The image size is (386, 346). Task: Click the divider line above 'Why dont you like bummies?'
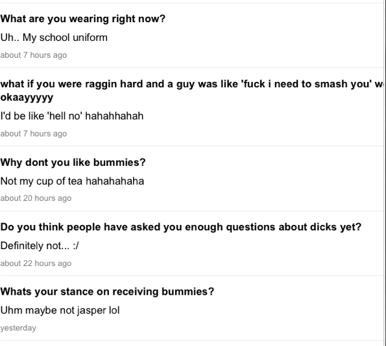click(x=191, y=146)
